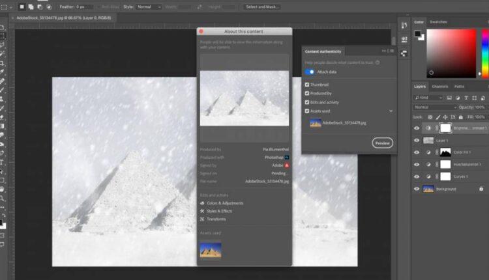Switch to the Channels tab
The image size is (489, 280).
click(x=440, y=87)
